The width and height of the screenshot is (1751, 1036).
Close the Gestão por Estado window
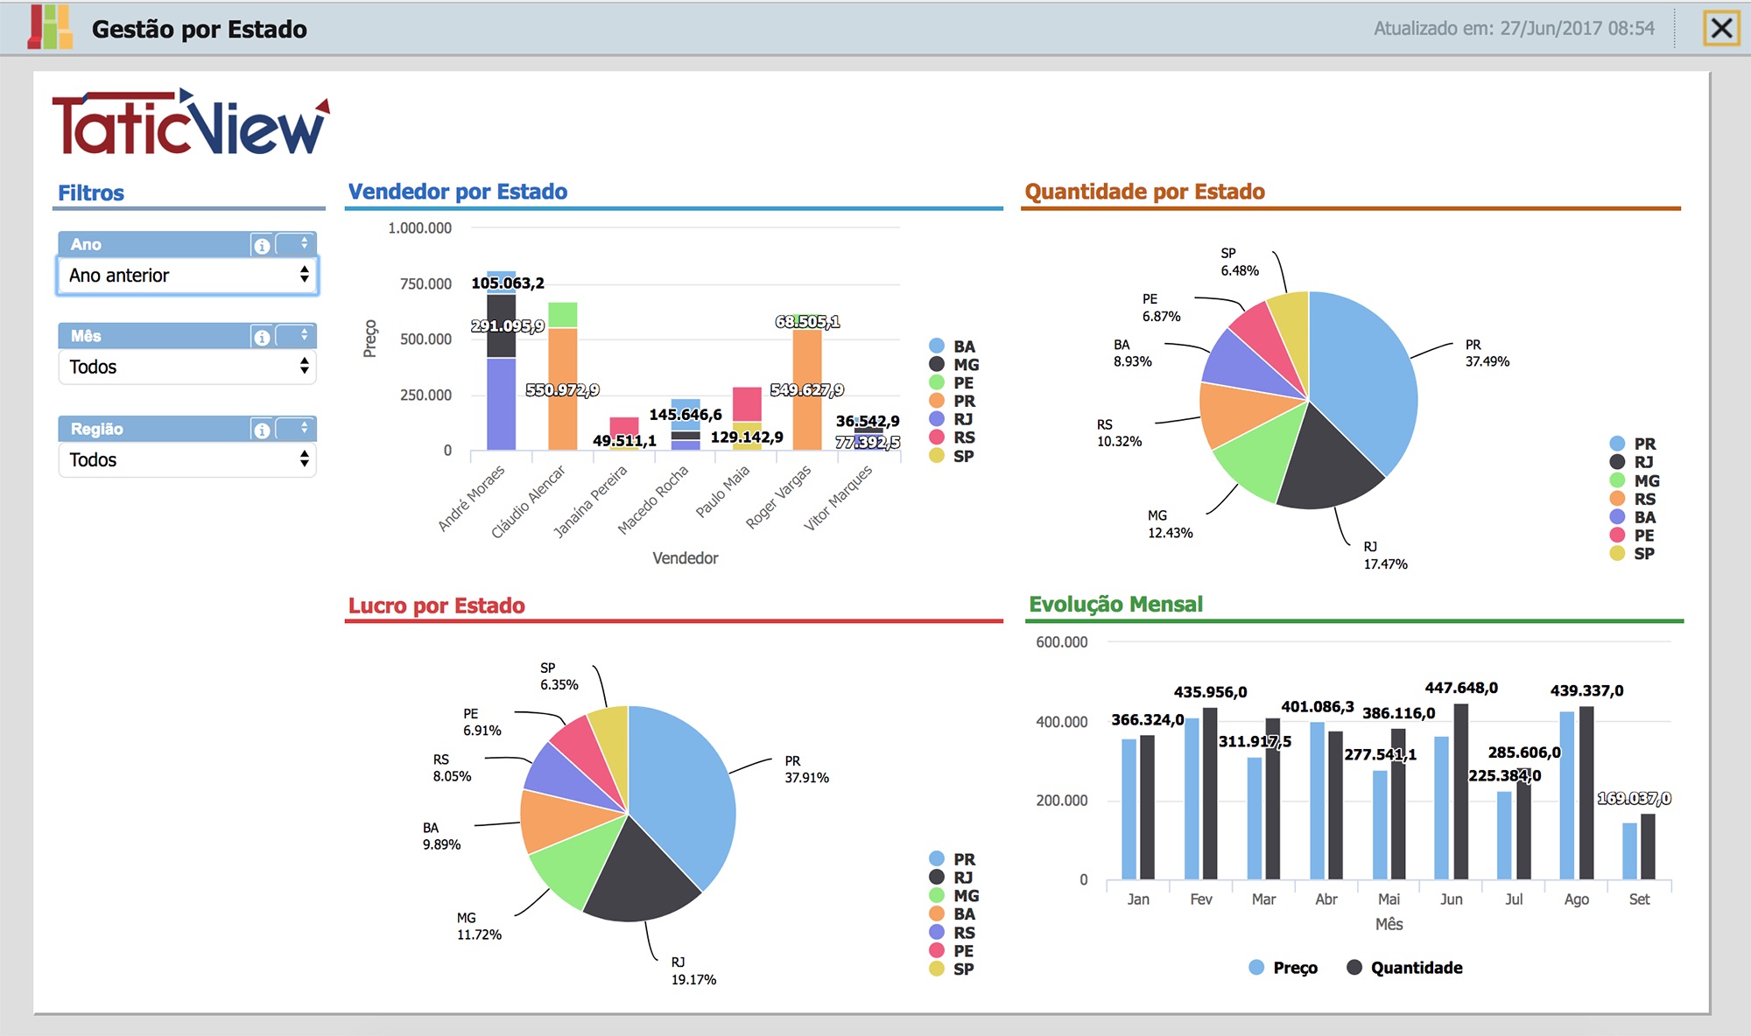[1721, 28]
